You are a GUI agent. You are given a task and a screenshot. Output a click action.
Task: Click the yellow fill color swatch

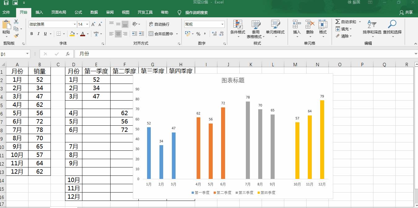point(72,34)
